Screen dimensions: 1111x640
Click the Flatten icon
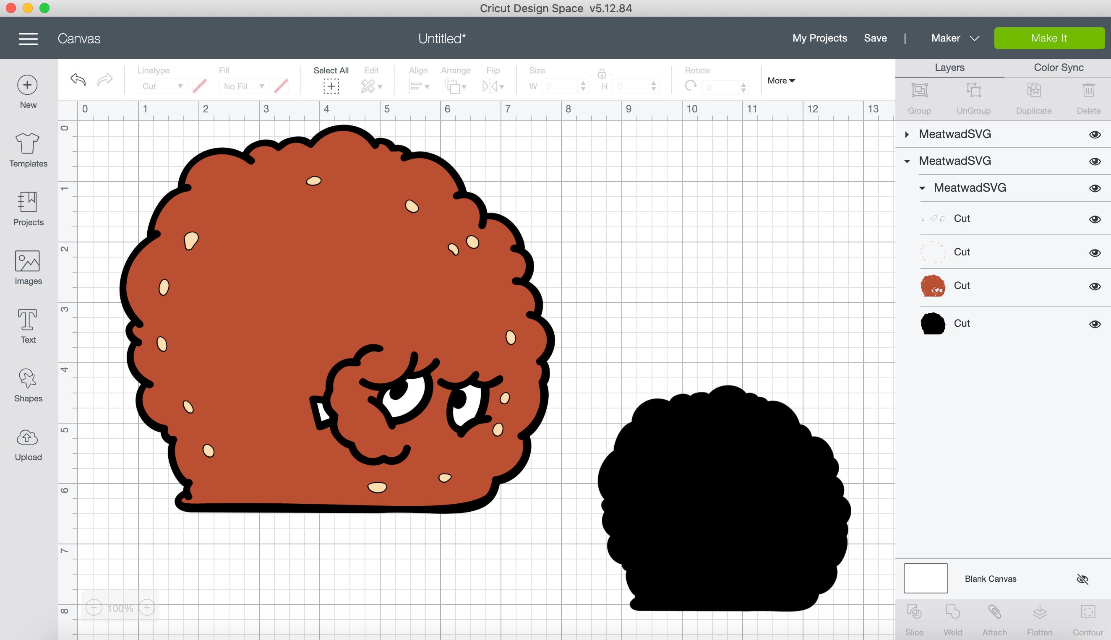[1039, 611]
